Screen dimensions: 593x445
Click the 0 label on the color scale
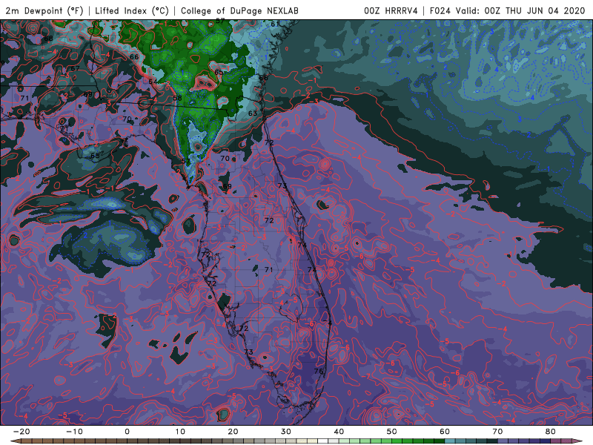[127, 432]
